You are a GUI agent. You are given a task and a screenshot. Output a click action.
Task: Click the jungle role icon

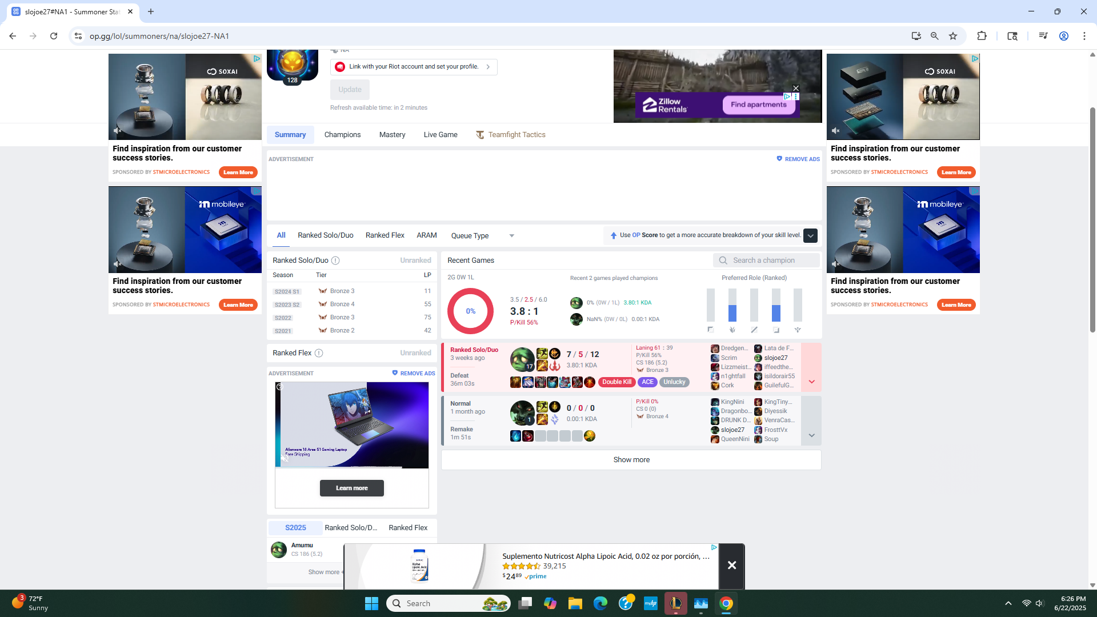point(732,330)
